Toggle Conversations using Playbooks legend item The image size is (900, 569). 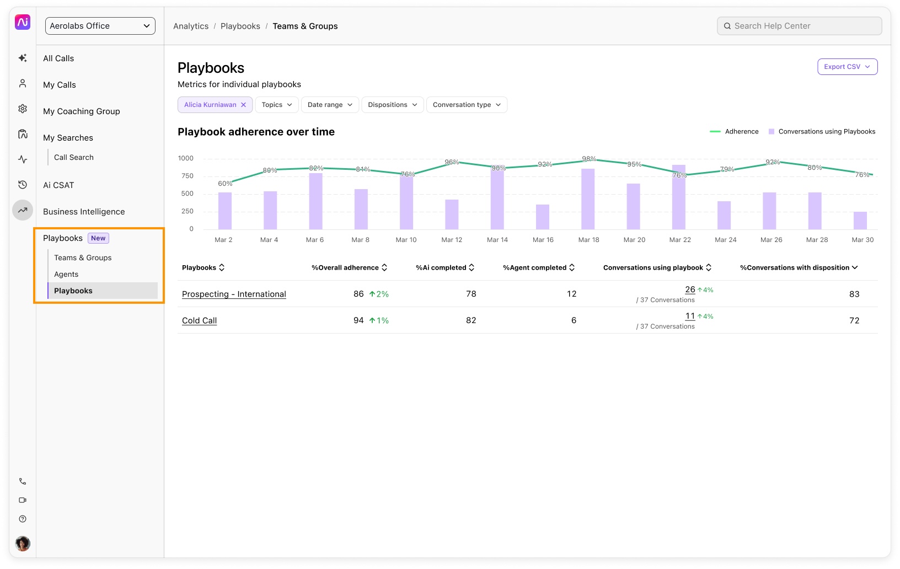(822, 131)
